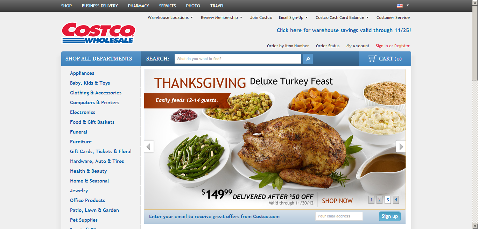Image resolution: width=478 pixels, height=229 pixels.
Task: Select carousel slide 4 indicator
Action: [x=396, y=200]
